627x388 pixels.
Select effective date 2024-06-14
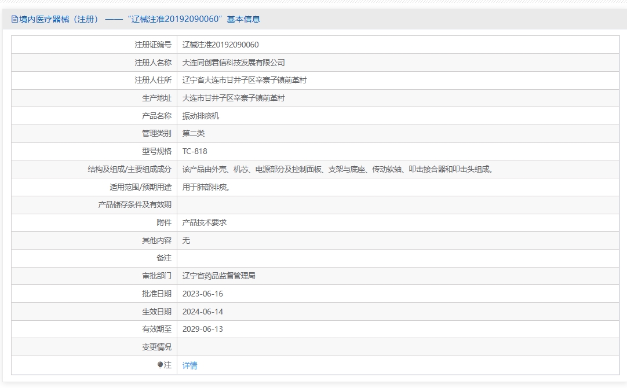203,312
